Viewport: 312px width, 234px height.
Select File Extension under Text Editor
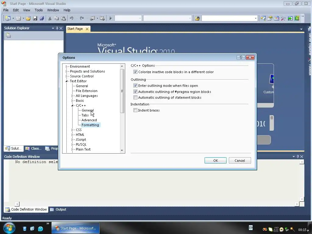[x=87, y=91]
